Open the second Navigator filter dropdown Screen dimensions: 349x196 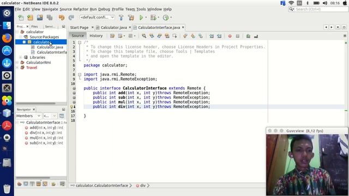(50, 116)
